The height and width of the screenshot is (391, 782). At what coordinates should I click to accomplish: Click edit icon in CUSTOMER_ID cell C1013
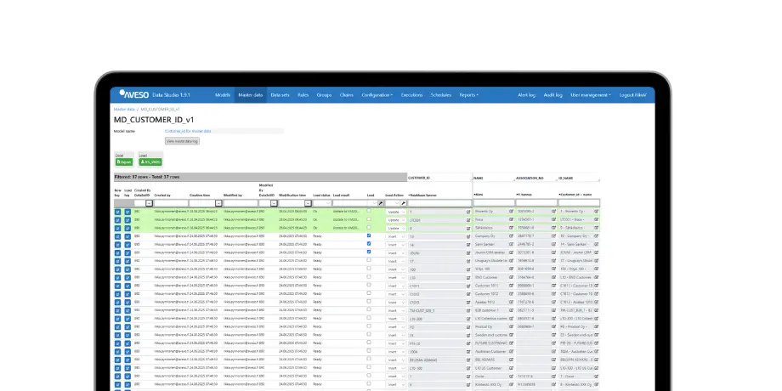(x=468, y=303)
